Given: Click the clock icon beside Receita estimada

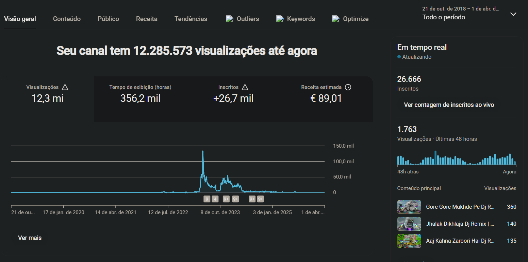Looking at the screenshot, I should [348, 87].
